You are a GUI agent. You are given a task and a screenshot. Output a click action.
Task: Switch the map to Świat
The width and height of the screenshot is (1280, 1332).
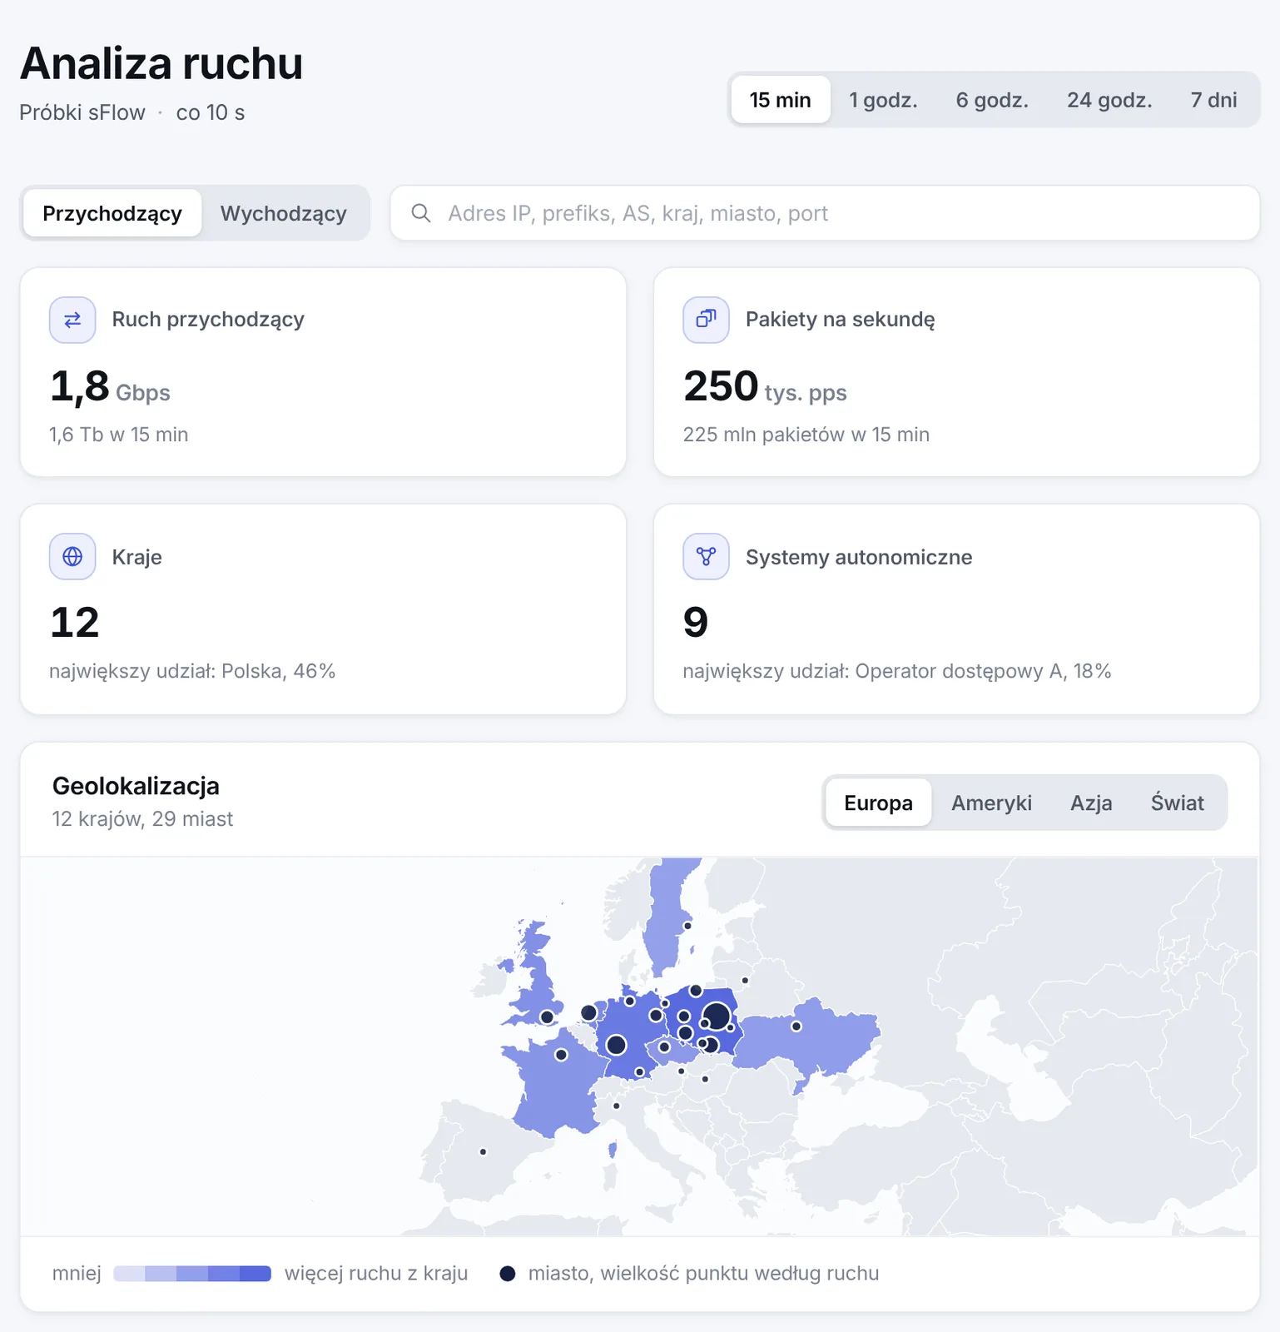(x=1177, y=803)
